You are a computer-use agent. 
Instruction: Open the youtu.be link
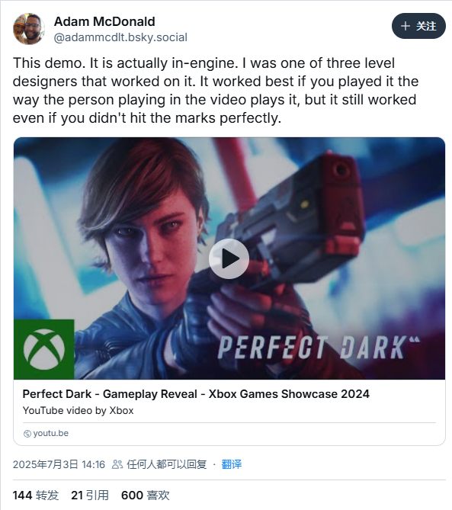coord(51,433)
